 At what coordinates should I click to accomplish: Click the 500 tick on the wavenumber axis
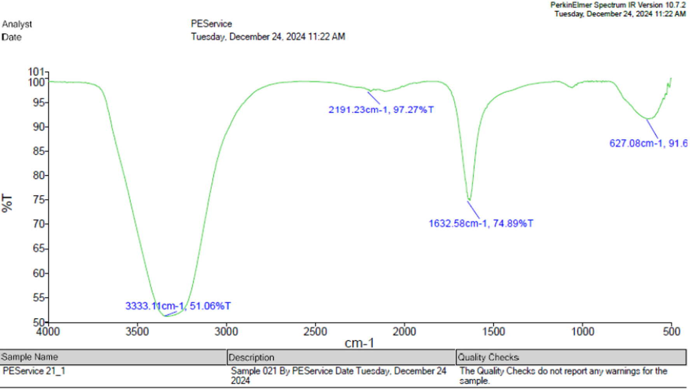point(671,332)
